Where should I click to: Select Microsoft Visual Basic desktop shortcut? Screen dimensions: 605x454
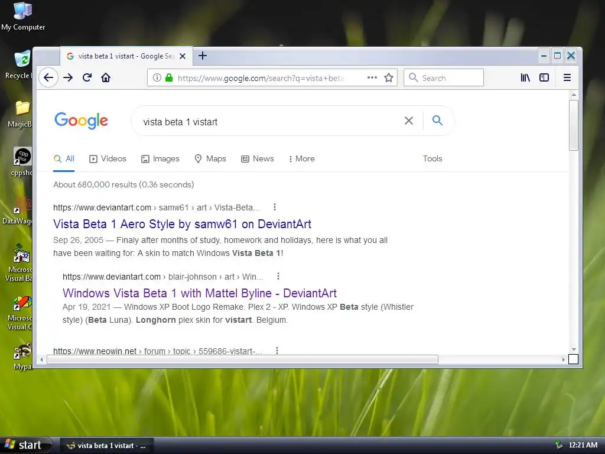20,263
